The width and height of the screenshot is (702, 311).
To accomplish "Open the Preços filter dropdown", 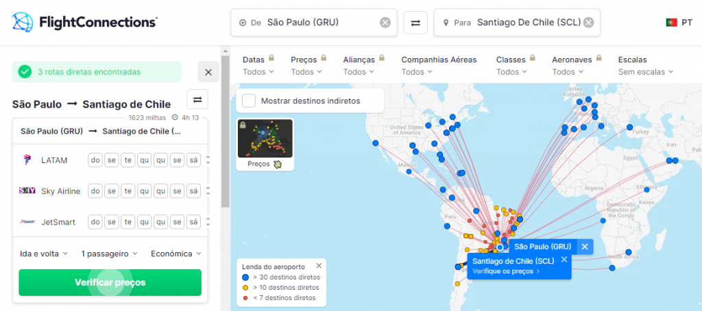I will coord(306,72).
